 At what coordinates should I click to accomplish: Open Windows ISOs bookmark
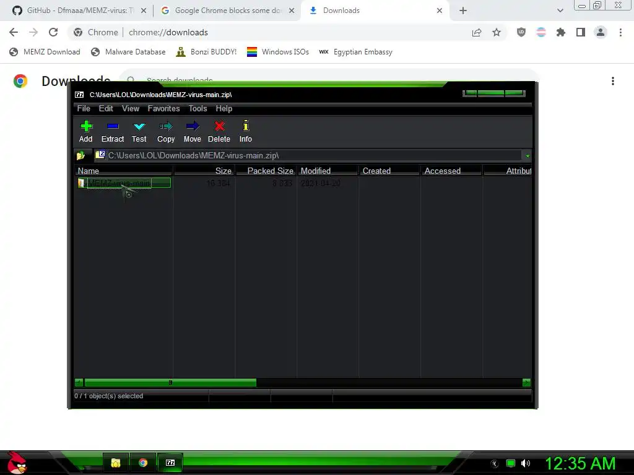[278, 52]
